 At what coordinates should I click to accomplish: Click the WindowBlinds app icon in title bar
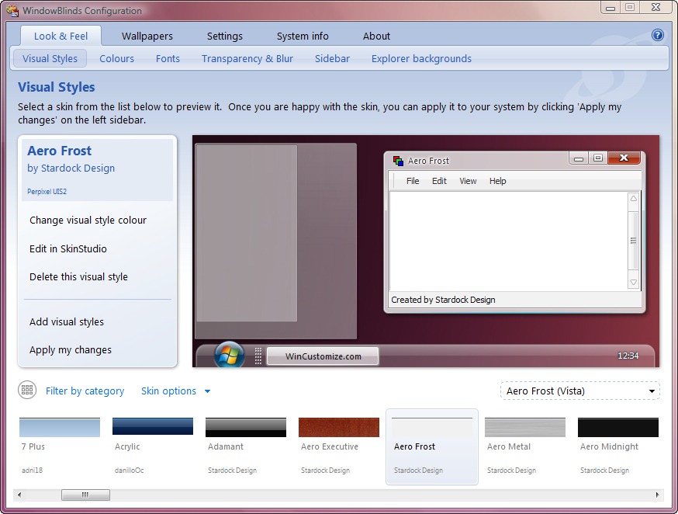pos(12,11)
